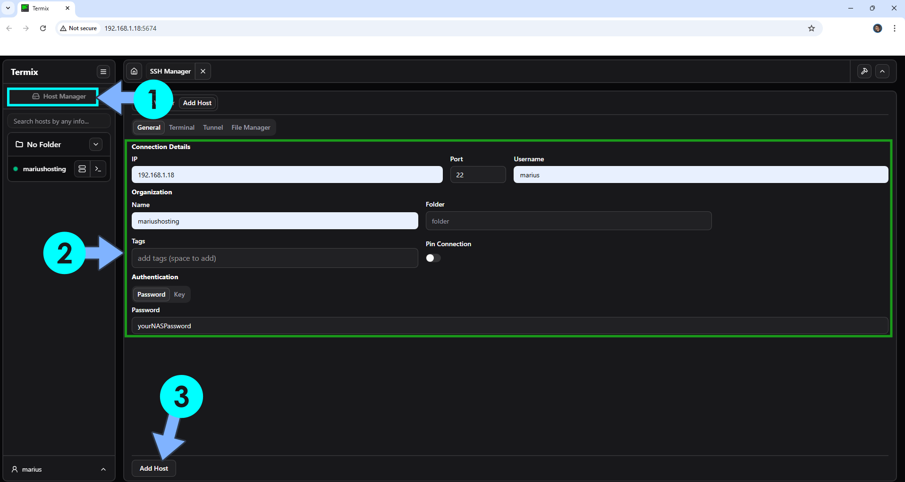Select the Add Host tab at top
The height and width of the screenshot is (482, 905).
(x=197, y=103)
